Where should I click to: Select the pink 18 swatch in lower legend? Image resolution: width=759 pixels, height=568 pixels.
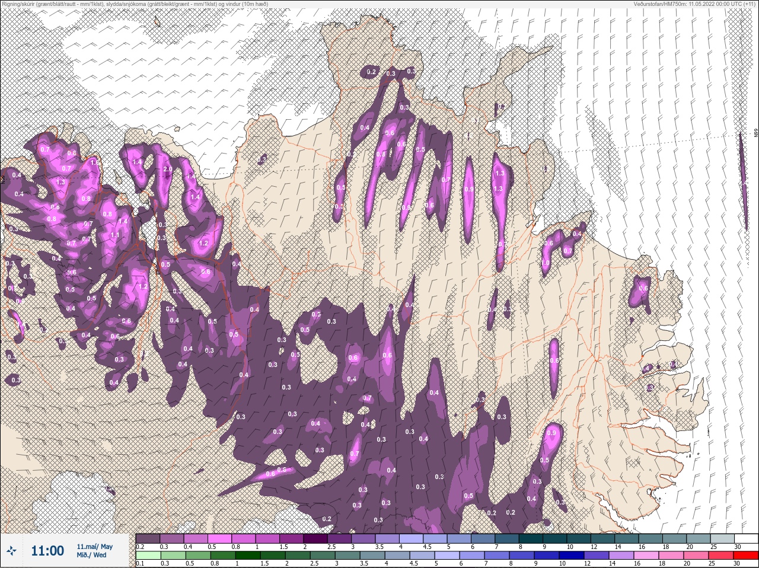pos(672,555)
